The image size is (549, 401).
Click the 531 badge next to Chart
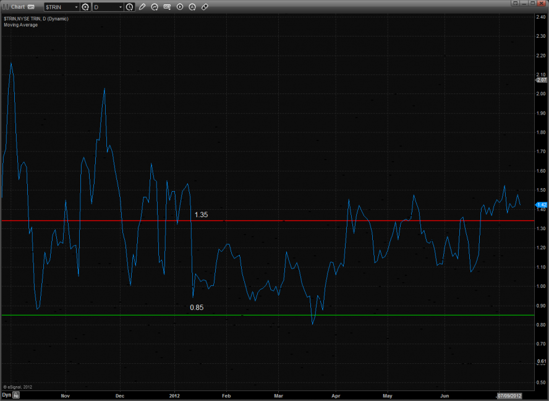(x=31, y=7)
